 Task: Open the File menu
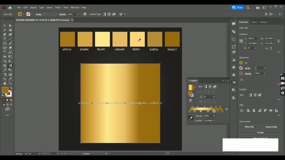19,8
